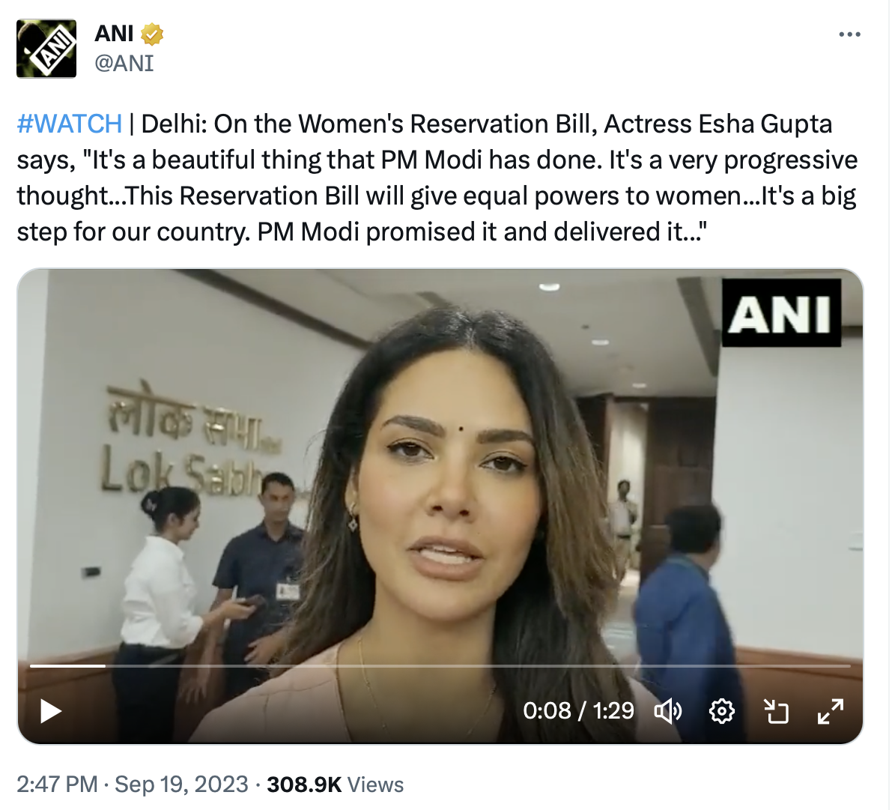Click the 308.9K Views count
Image resolution: width=895 pixels, height=810 pixels.
[335, 785]
